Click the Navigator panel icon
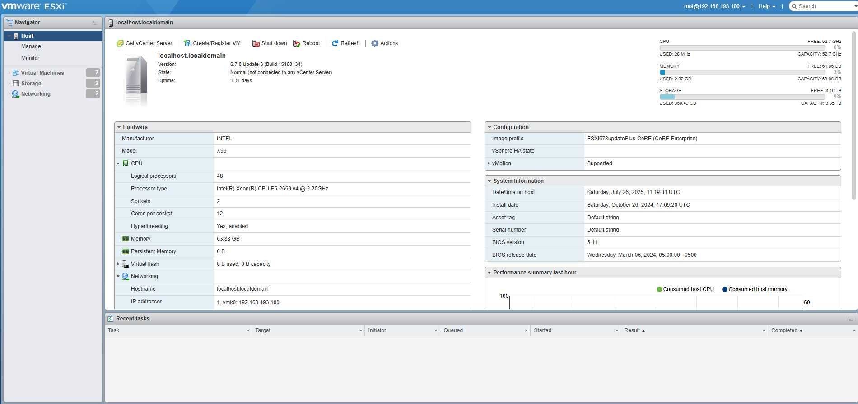The image size is (858, 404). click(x=9, y=23)
